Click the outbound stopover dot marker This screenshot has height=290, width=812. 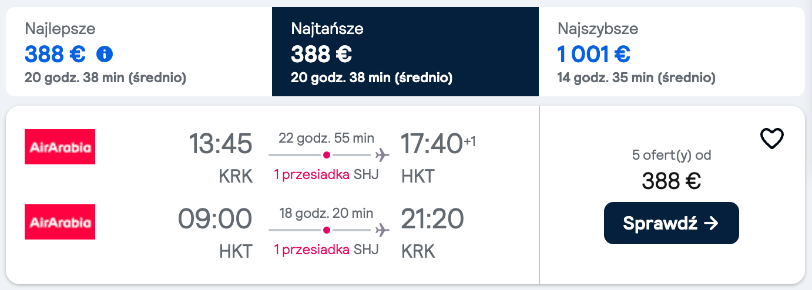(x=327, y=155)
